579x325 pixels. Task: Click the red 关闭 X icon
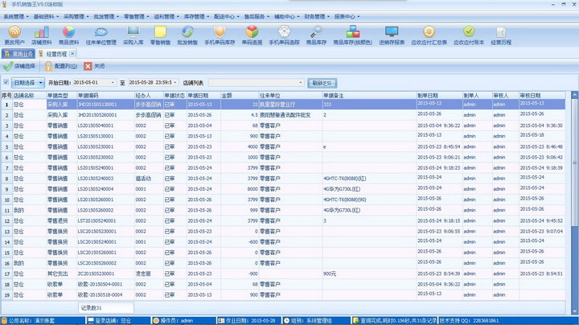pyautogui.click(x=88, y=66)
